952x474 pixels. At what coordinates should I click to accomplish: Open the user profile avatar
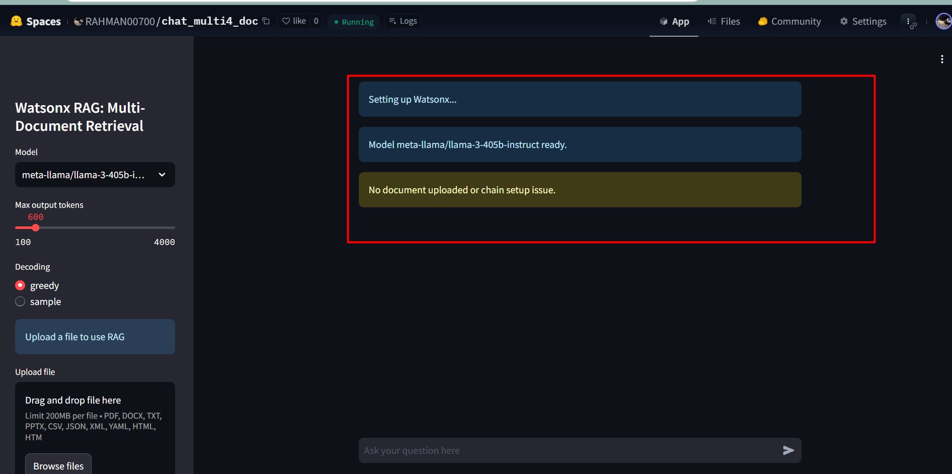943,21
